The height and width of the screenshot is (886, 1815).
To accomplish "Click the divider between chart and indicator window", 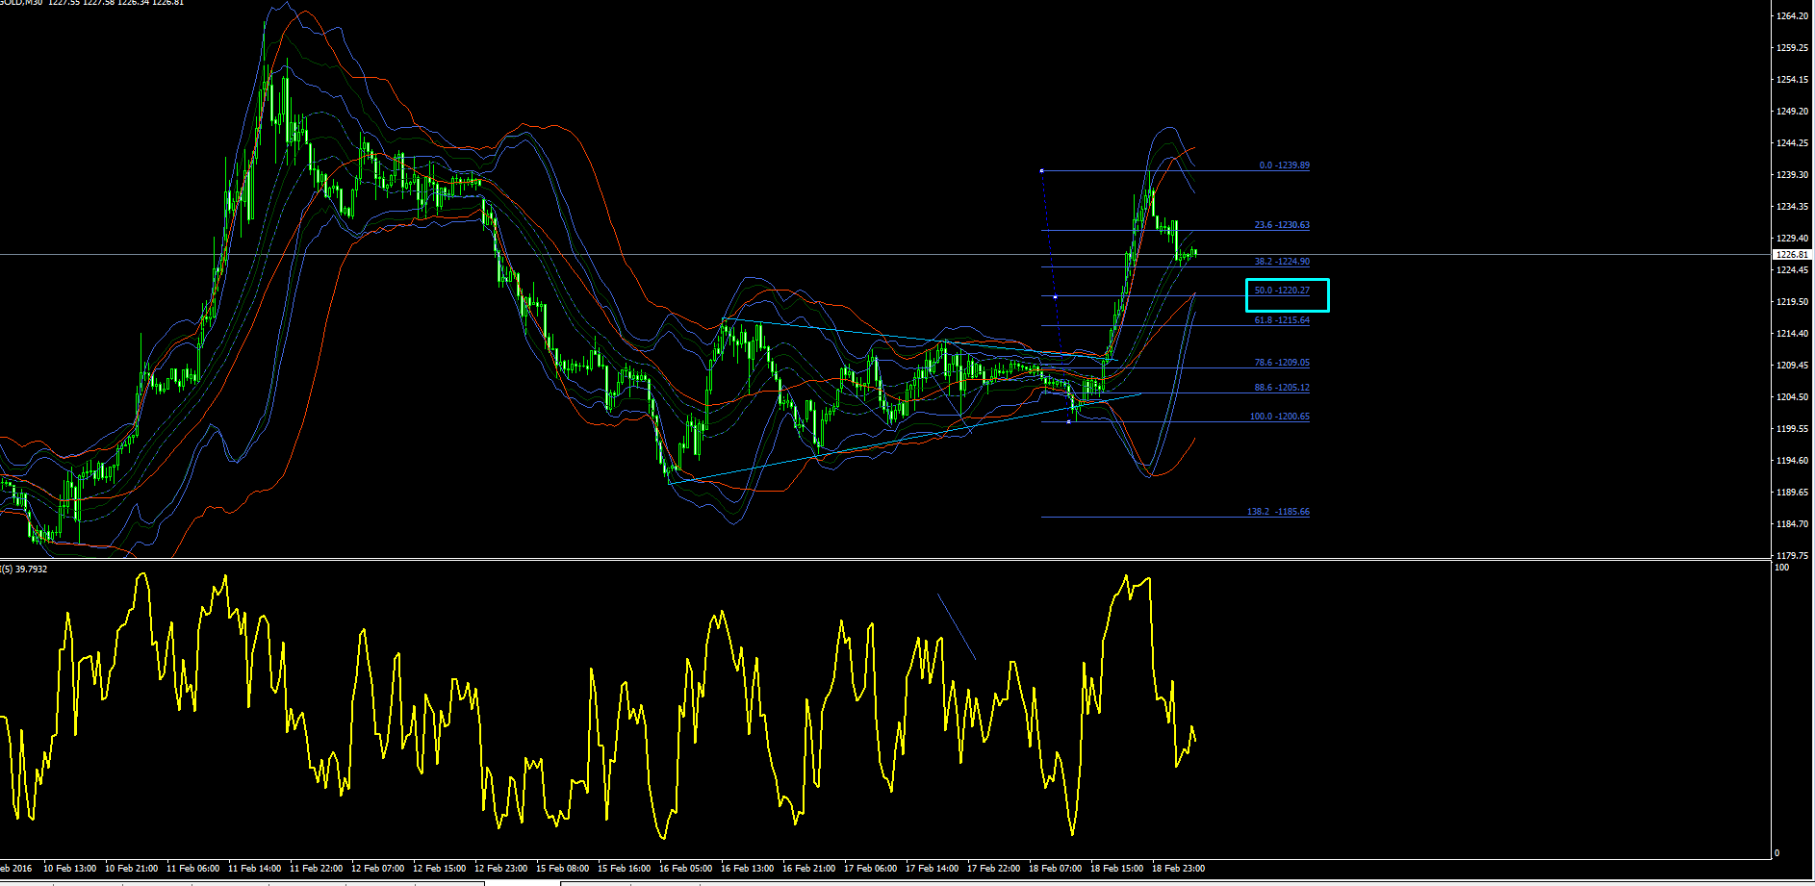I will point(885,560).
